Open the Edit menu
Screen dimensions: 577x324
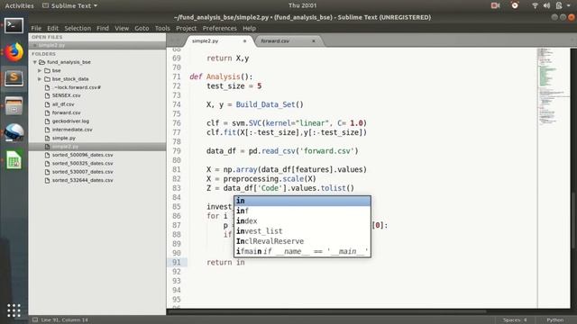pos(52,28)
